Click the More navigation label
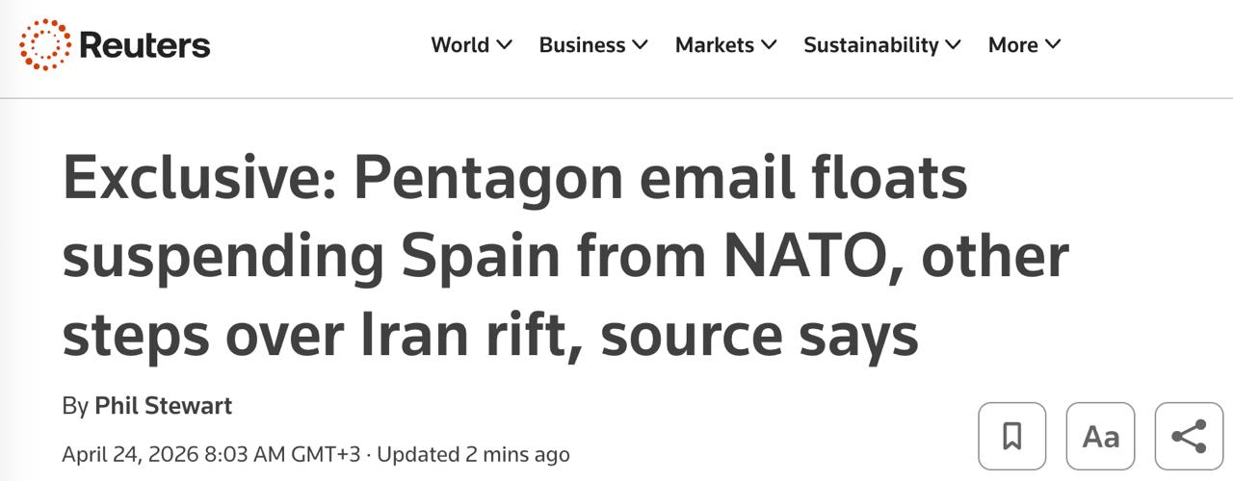This screenshot has width=1233, height=481. 1012,44
